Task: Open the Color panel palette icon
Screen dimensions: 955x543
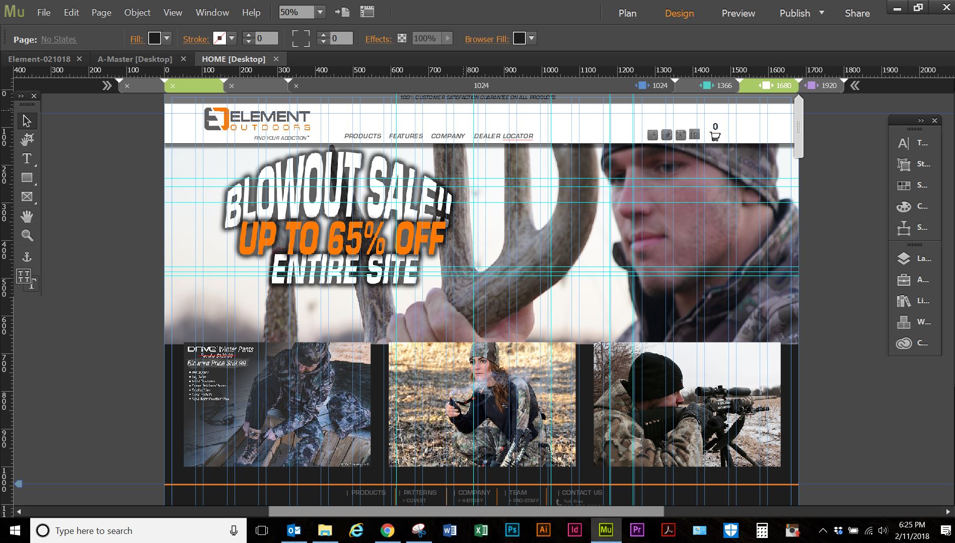Action: 904,207
